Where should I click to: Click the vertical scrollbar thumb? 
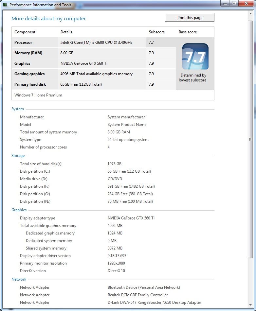pos(250,137)
